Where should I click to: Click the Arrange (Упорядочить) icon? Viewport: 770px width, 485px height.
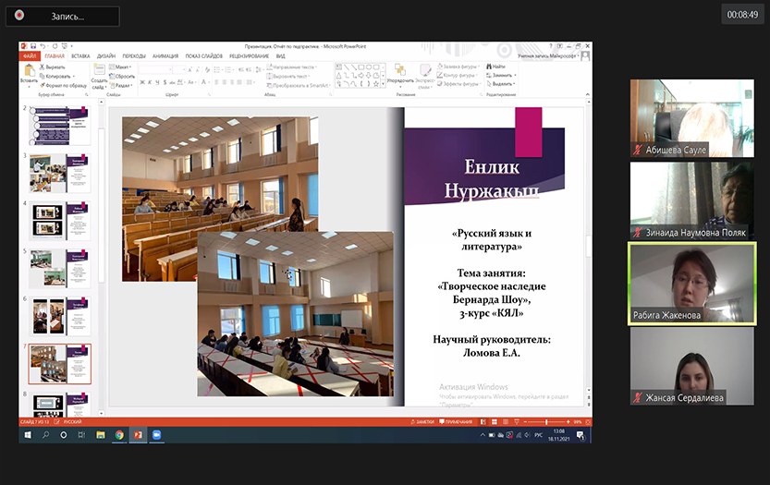click(x=402, y=72)
